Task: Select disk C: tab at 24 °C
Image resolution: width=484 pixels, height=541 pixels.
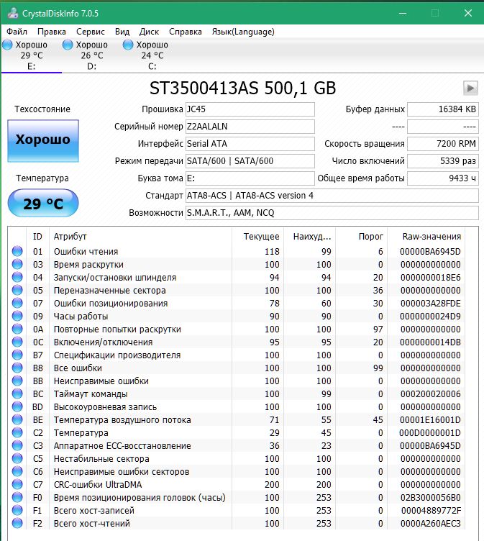Action: click(x=152, y=55)
